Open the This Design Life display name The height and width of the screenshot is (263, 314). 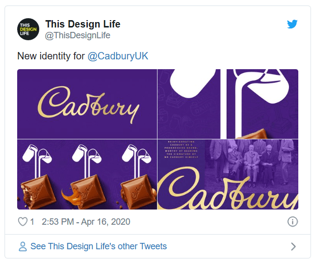click(82, 24)
